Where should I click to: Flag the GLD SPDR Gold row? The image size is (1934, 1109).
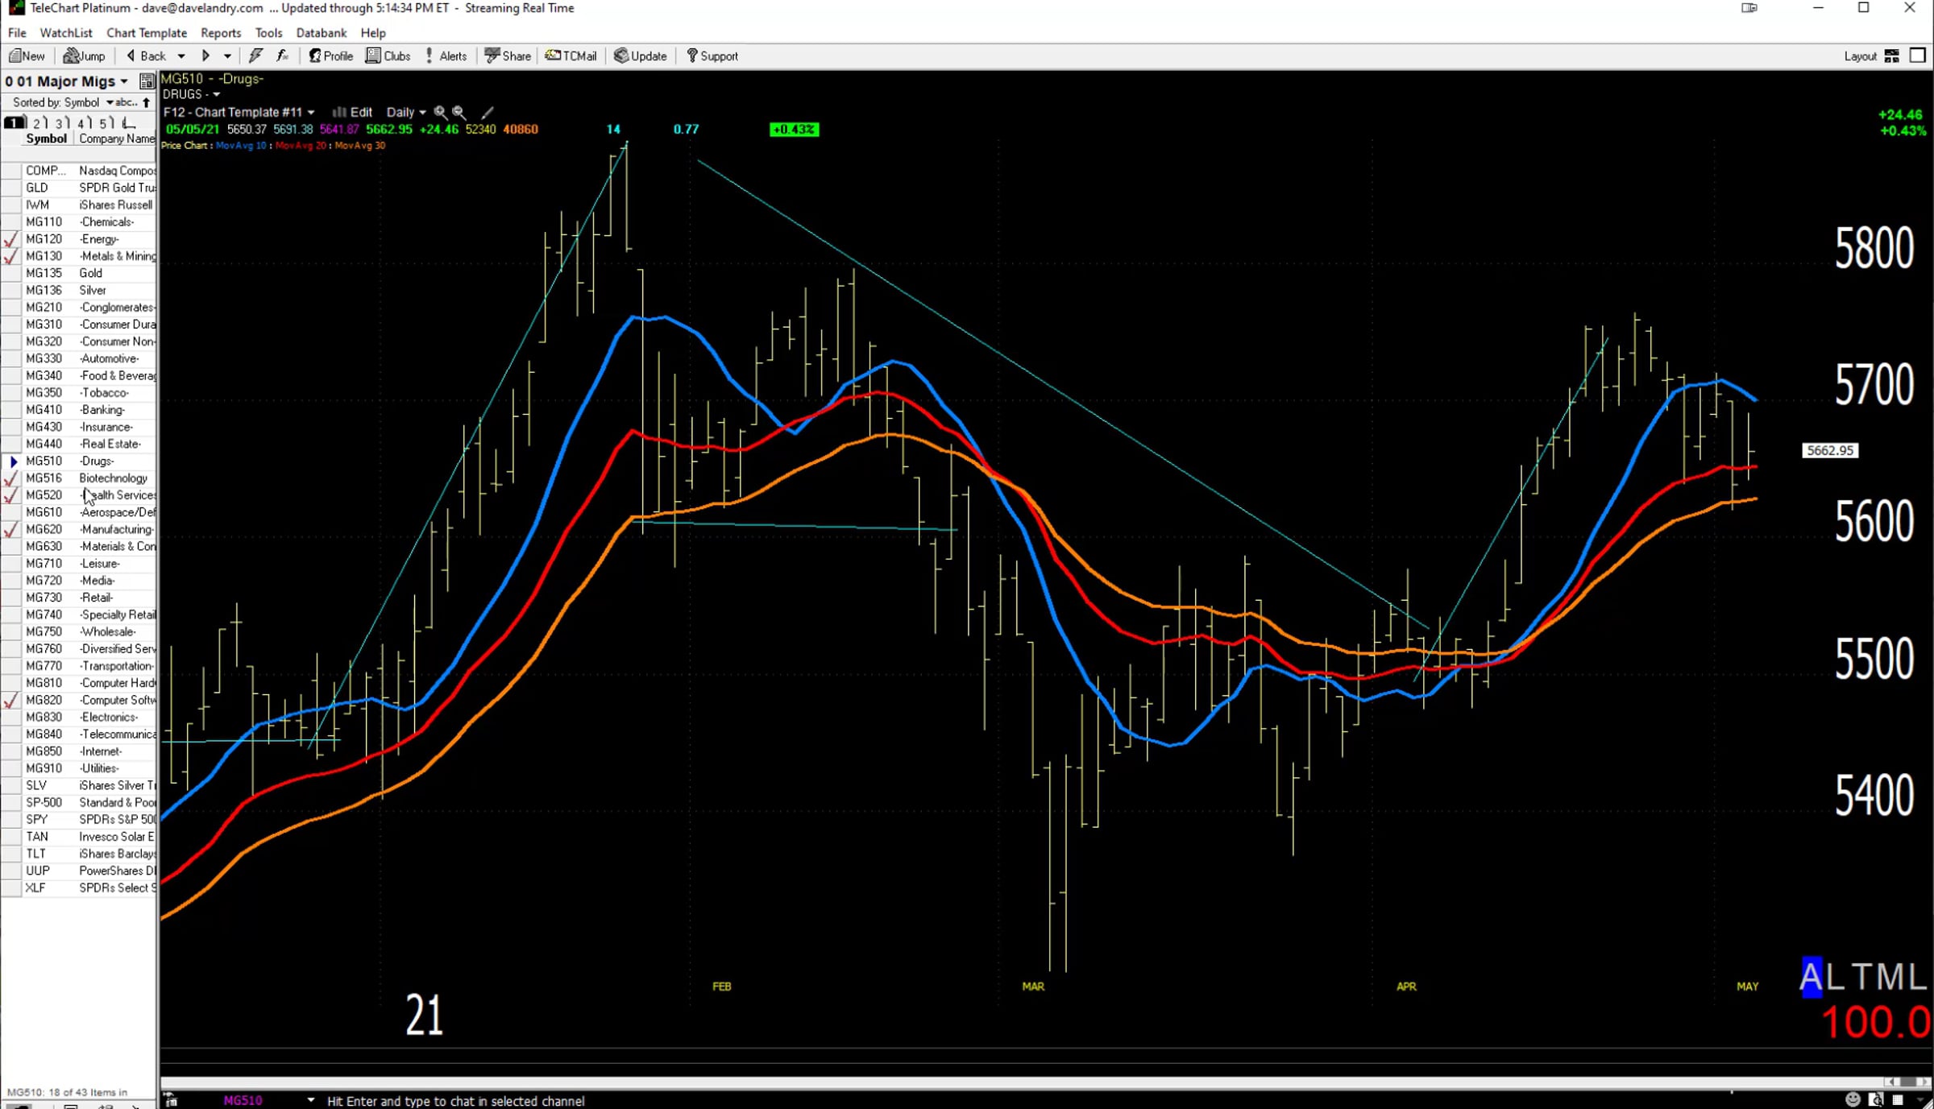click(x=11, y=188)
